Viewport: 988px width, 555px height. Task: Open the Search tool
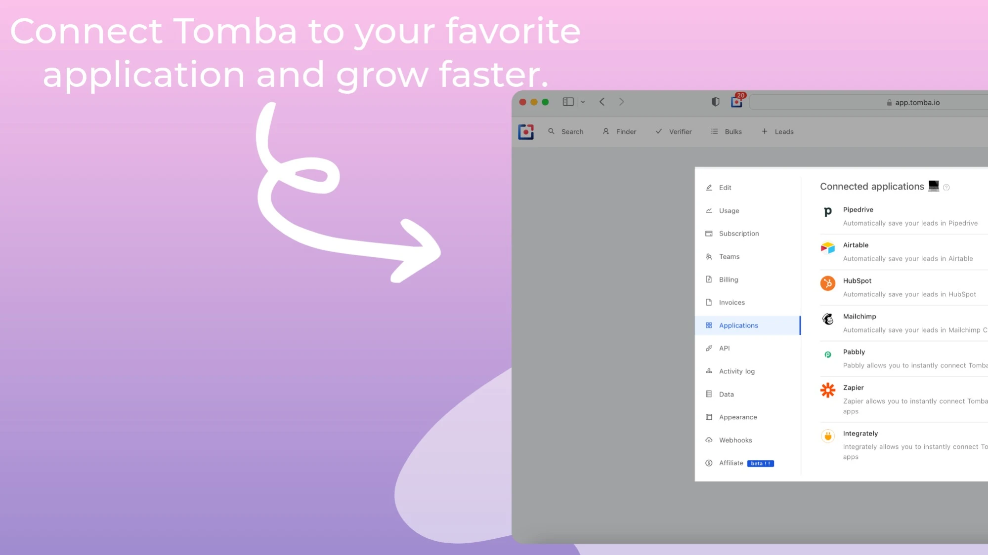pos(566,131)
